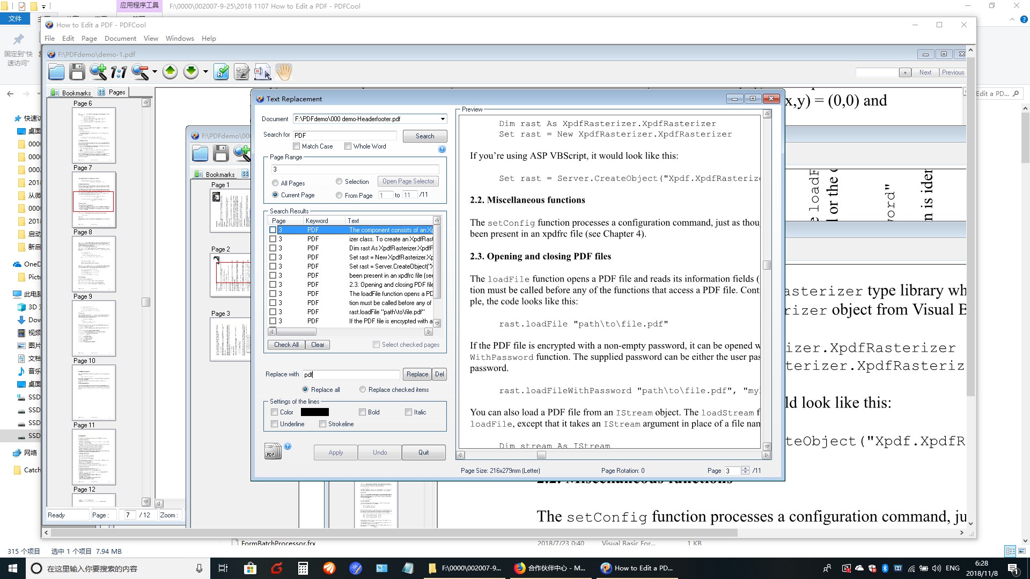Select the All Pages radio button
This screenshot has width=1030, height=579.
click(x=275, y=183)
